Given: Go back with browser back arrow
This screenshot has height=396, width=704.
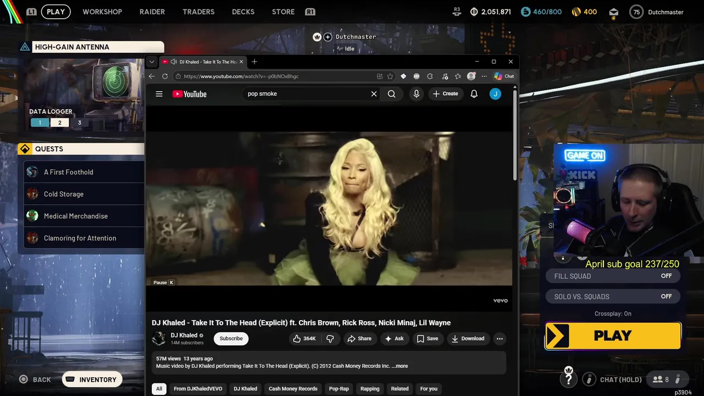Looking at the screenshot, I should (152, 76).
